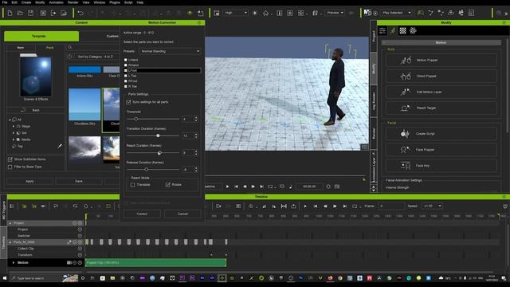Open Create Script facial tool
The width and height of the screenshot is (510, 287).
point(441,134)
